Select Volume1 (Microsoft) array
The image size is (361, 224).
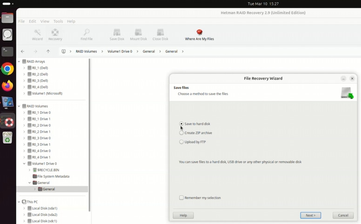click(x=45, y=93)
